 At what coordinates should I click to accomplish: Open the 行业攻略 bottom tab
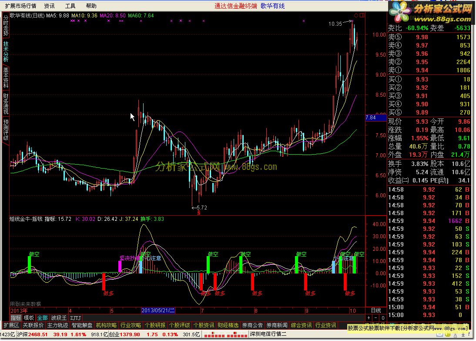(131, 325)
